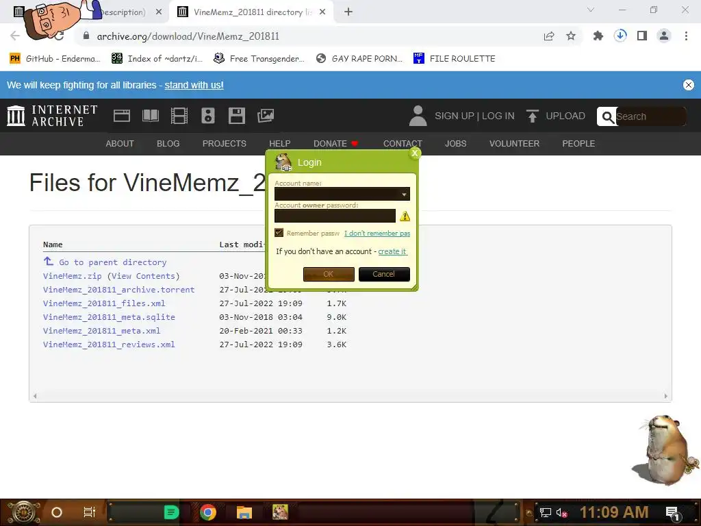Open a new browser tab
This screenshot has width=701, height=526.
tap(348, 12)
